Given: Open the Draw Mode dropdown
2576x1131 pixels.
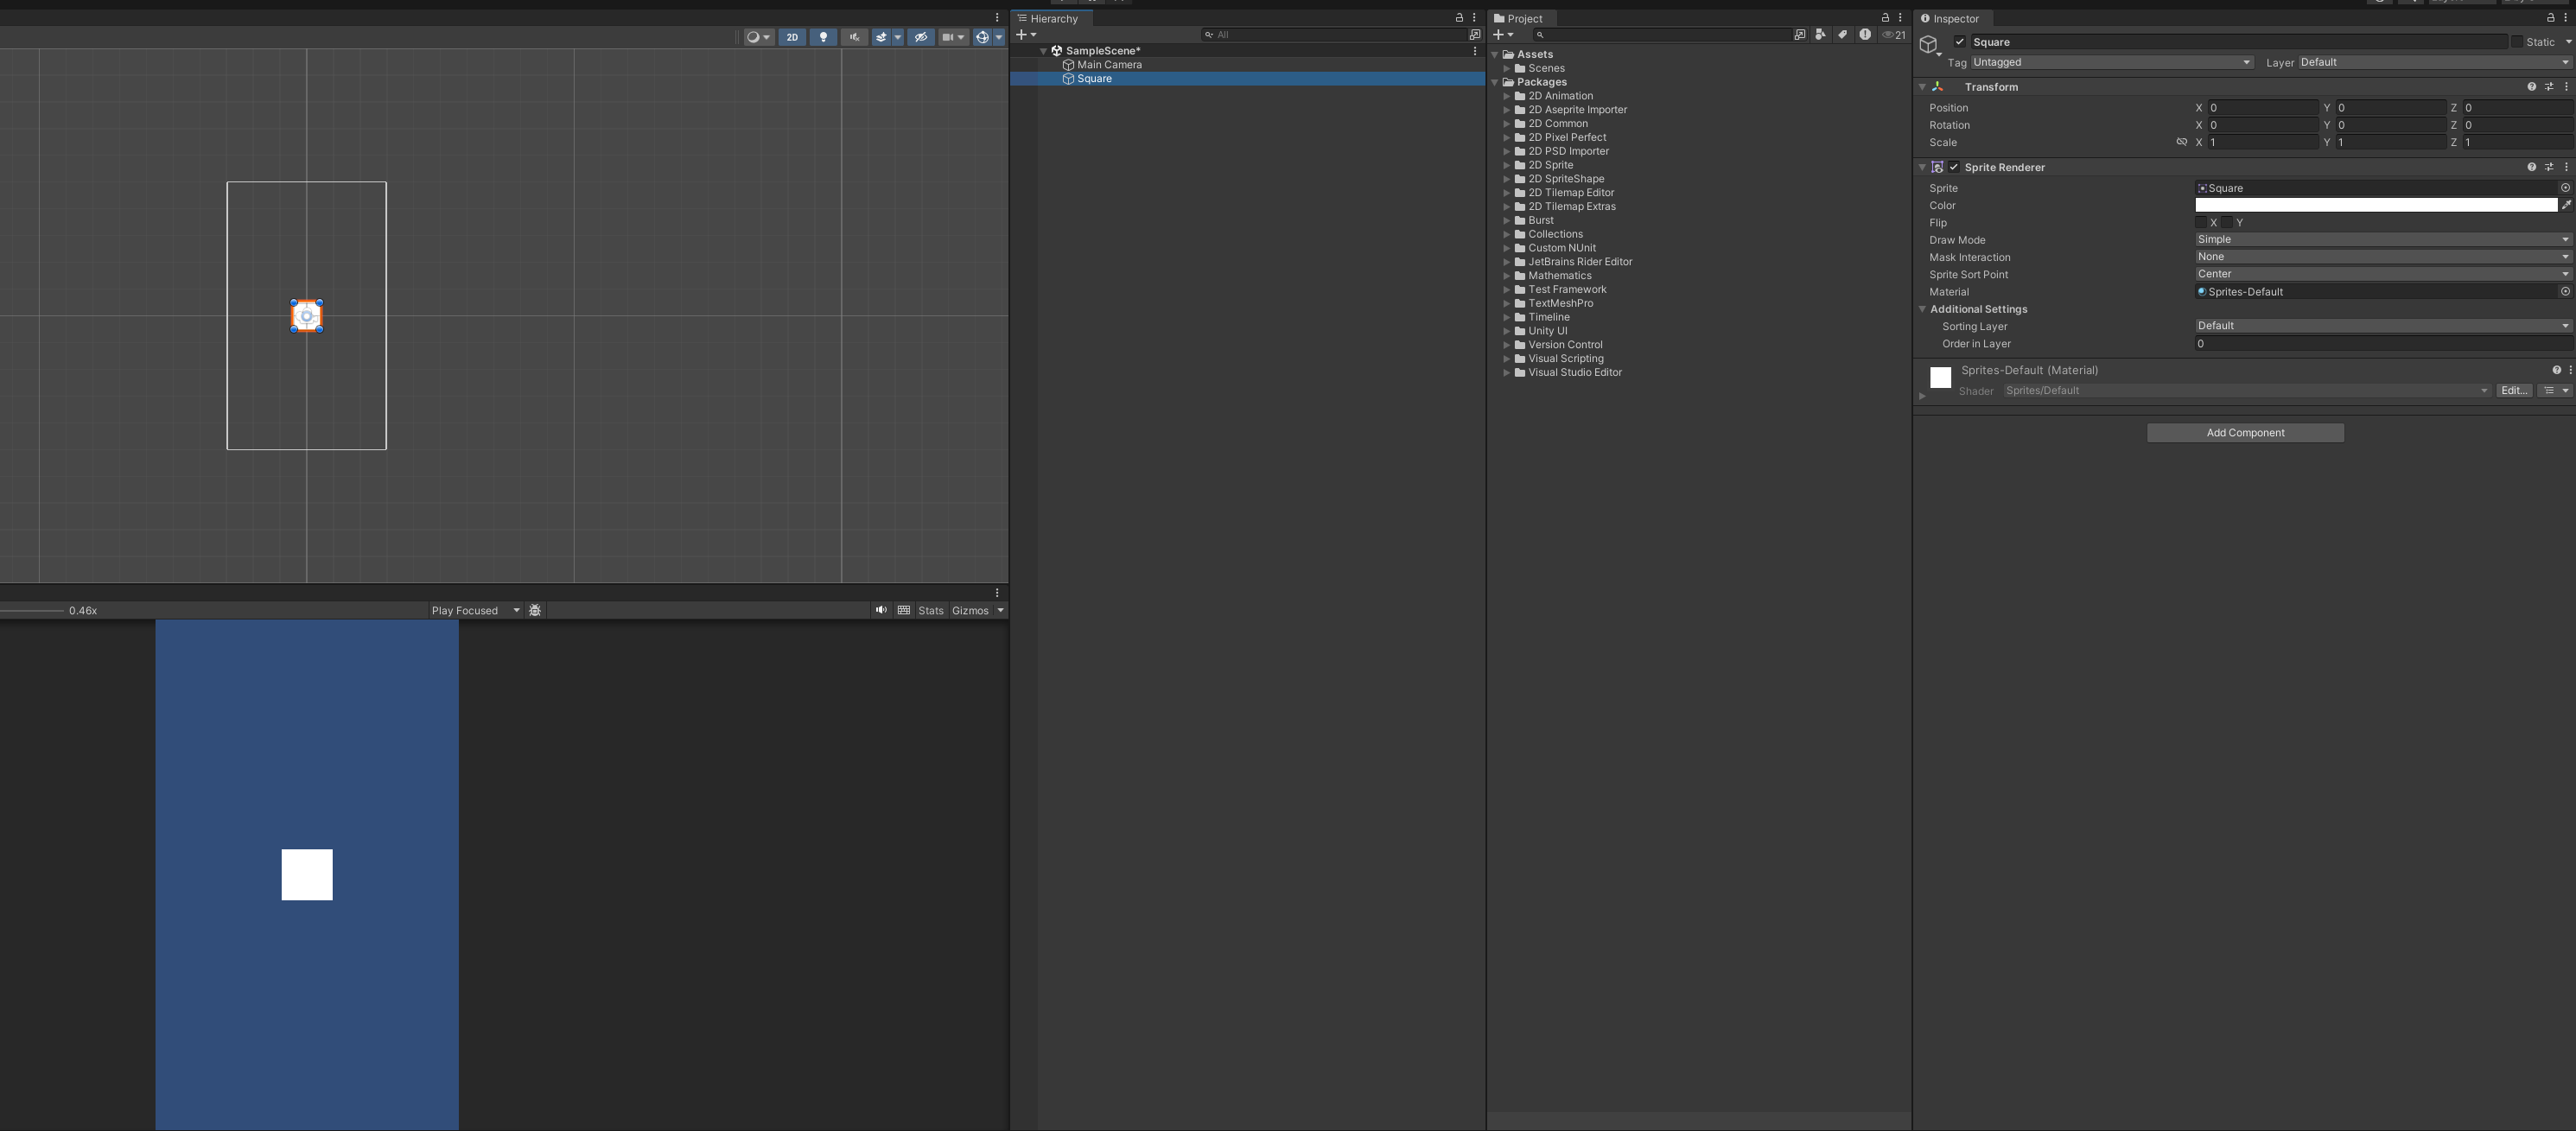Looking at the screenshot, I should point(2381,240).
